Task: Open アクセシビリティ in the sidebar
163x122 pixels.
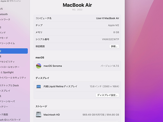Action: click(7, 62)
